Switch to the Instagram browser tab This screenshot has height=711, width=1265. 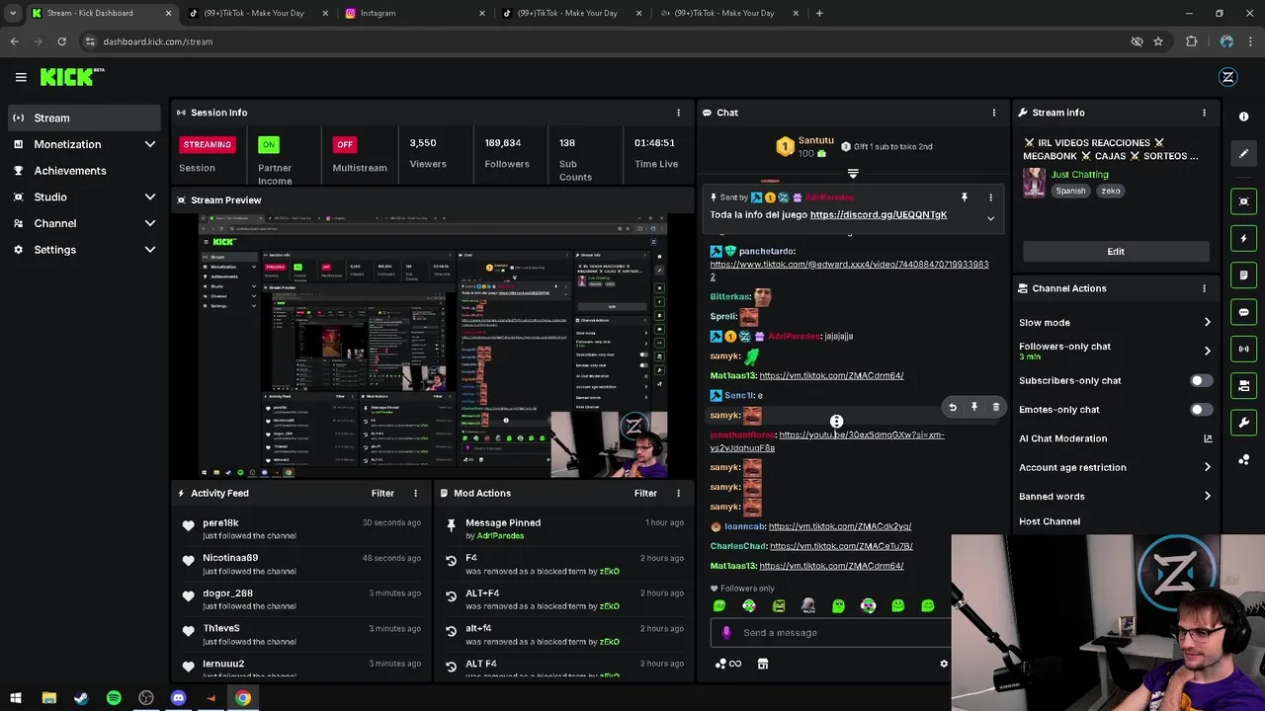415,13
